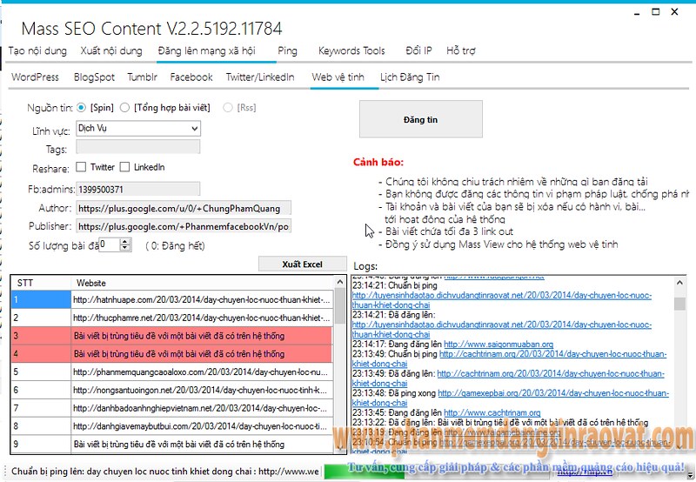Switch to the WordPress tab
This screenshot has height=482, width=696.
35,77
